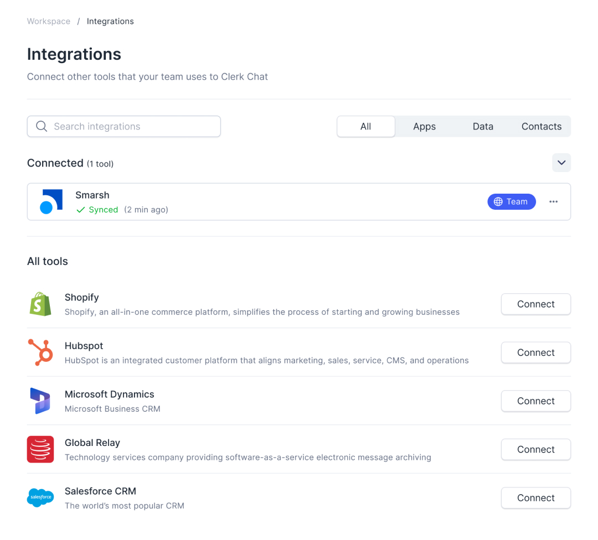Click the Salesforce cloud logo
The width and height of the screenshot is (598, 540).
click(x=40, y=498)
